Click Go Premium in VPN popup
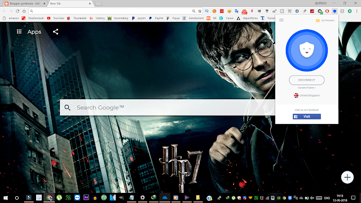Screen dimensions: 361x203 325,20
